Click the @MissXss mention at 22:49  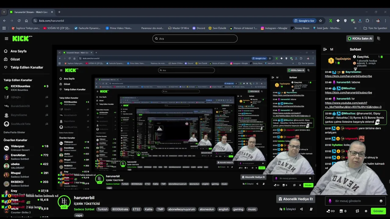348,88
